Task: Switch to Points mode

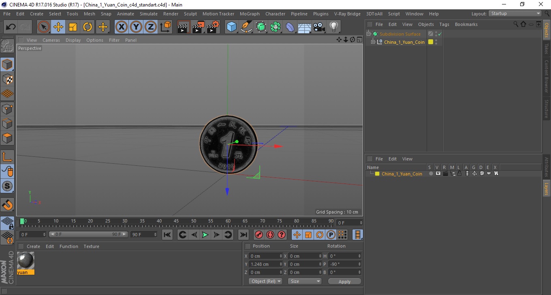Action: point(8,109)
